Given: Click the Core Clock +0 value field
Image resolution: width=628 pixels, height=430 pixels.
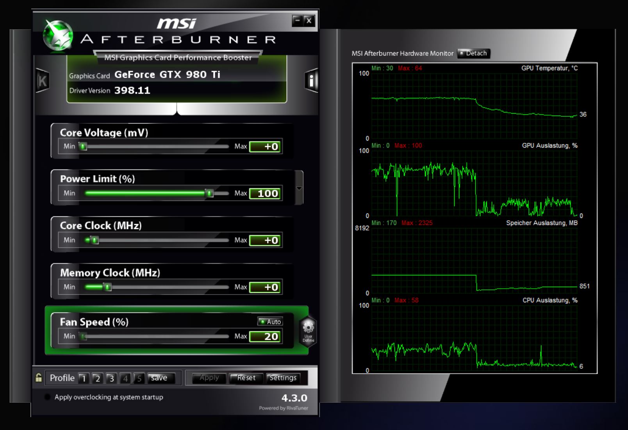Looking at the screenshot, I should click(x=266, y=240).
